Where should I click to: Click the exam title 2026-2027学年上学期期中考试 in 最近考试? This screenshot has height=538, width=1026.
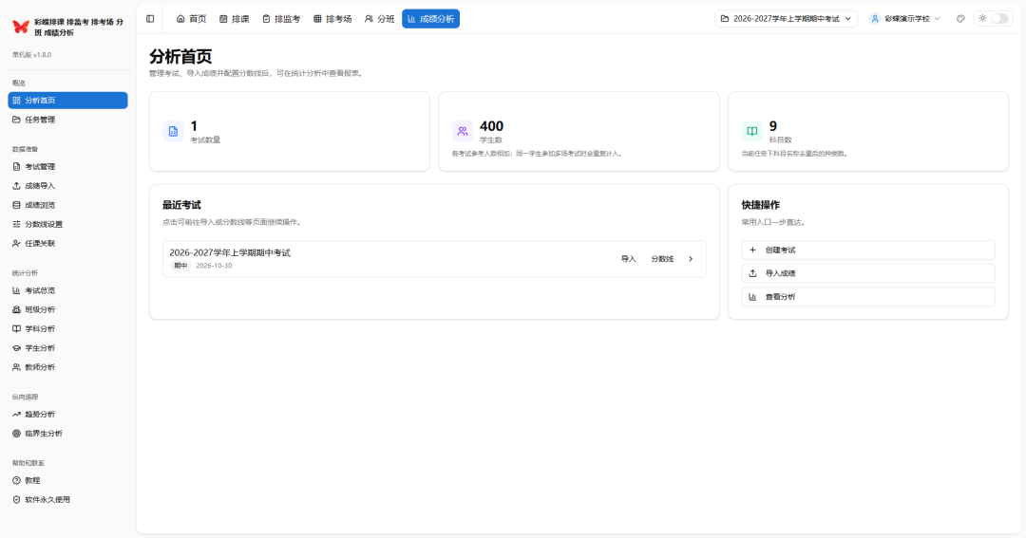point(230,252)
